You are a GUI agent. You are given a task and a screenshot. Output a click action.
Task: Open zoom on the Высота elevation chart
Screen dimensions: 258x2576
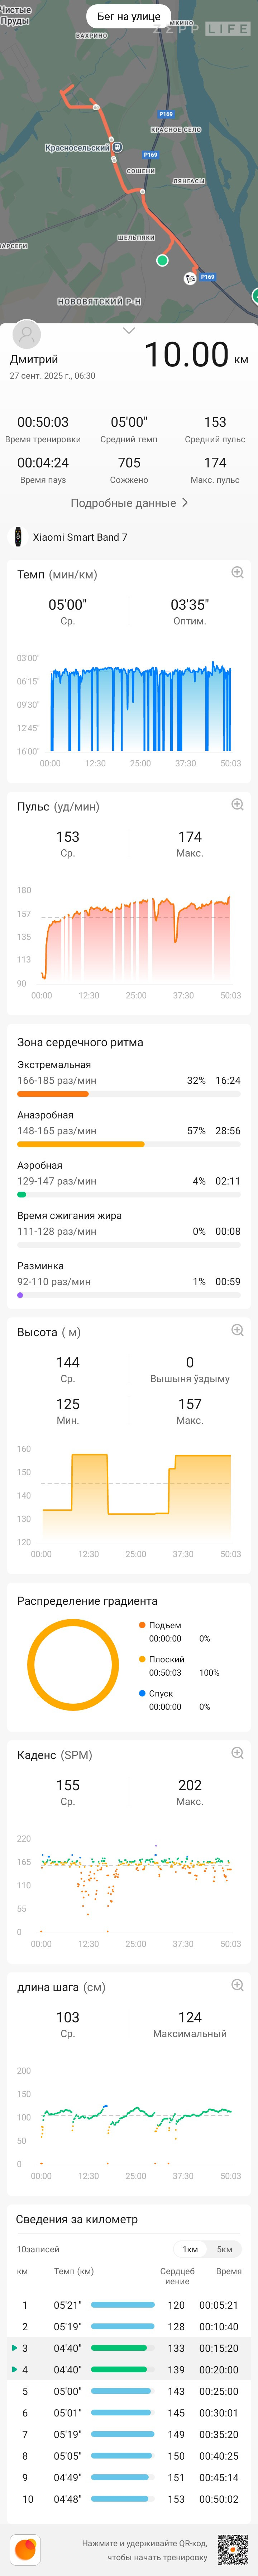237,1330
